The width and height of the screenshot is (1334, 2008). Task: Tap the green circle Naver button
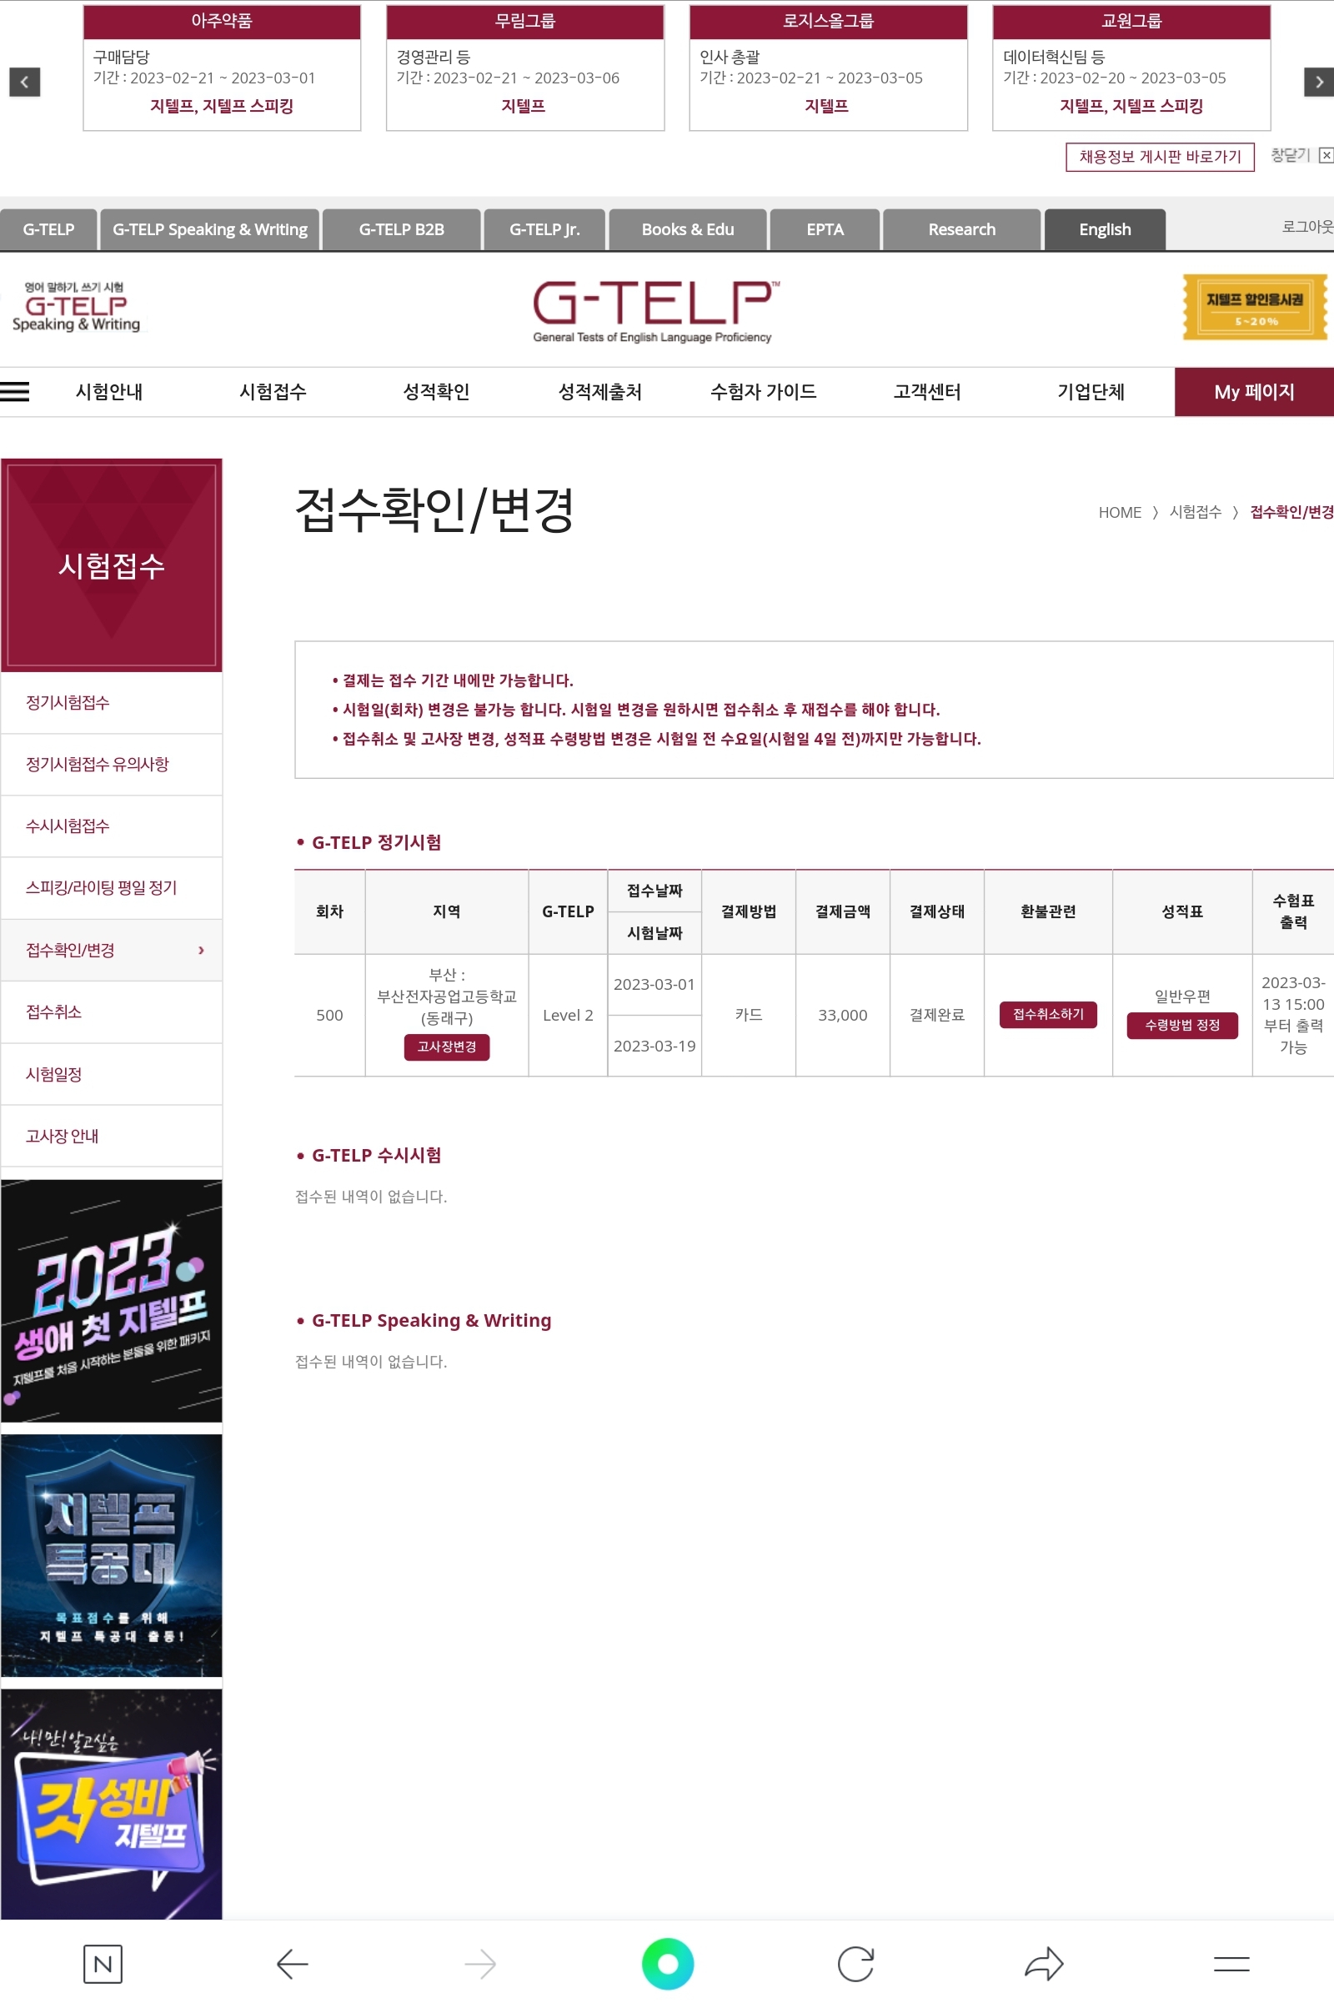click(x=668, y=1964)
